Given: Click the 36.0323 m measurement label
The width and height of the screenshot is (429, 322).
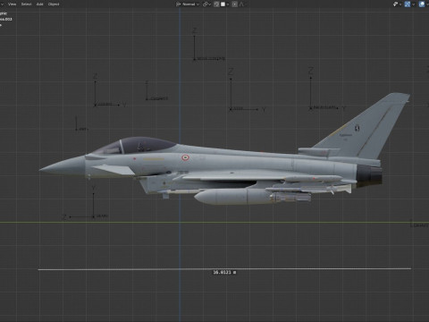Looking at the screenshot, I should [224, 272].
